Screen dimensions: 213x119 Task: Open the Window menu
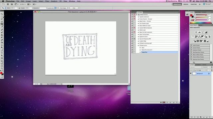(x=72, y=1)
